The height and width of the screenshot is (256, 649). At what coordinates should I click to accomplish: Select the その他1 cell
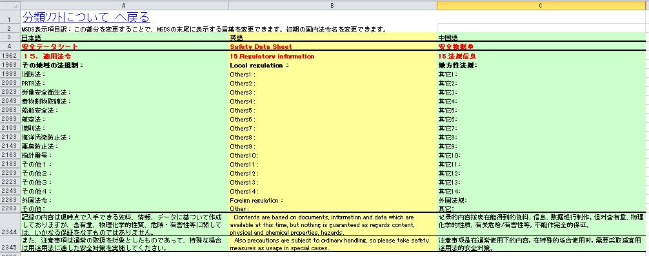pyautogui.click(x=124, y=164)
